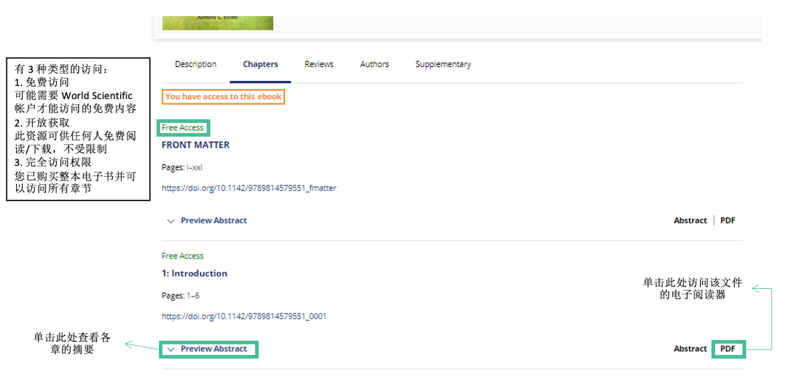This screenshot has height=389, width=785.
Task: Click the "Pages: 1–6" text
Action: tap(181, 296)
